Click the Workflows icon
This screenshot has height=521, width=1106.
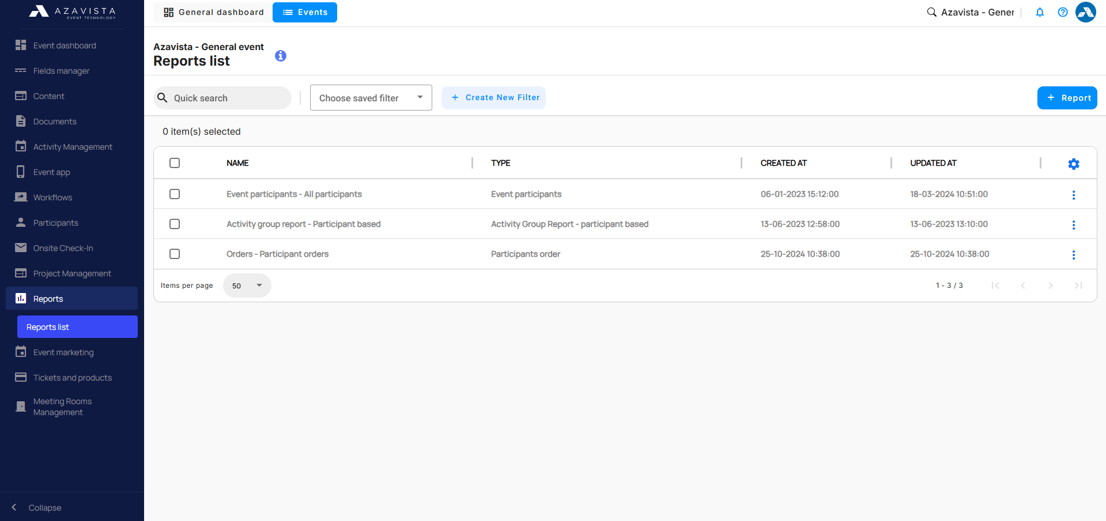coord(21,197)
